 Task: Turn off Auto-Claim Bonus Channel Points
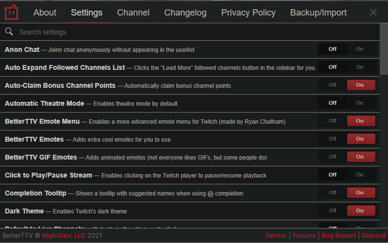[333, 85]
